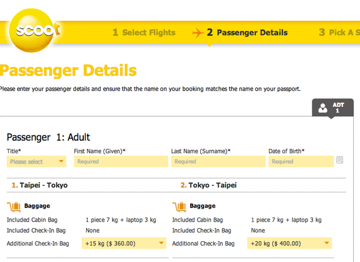Click Tokyo - Taipei baggage trolley icon

(x=179, y=207)
